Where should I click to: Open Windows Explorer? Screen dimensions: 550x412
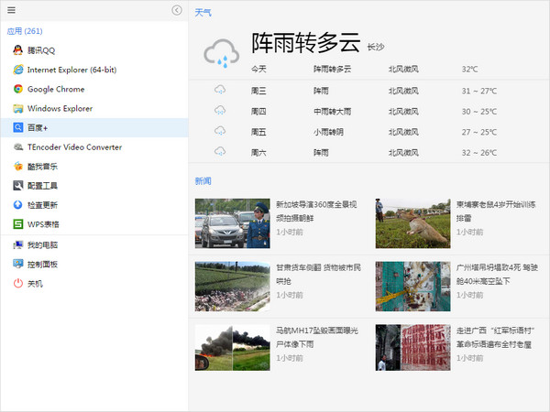(x=60, y=108)
